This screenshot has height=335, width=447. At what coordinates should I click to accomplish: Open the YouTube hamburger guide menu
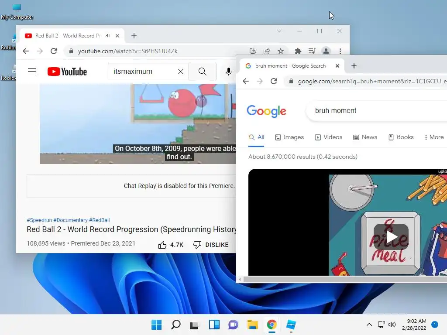(32, 71)
